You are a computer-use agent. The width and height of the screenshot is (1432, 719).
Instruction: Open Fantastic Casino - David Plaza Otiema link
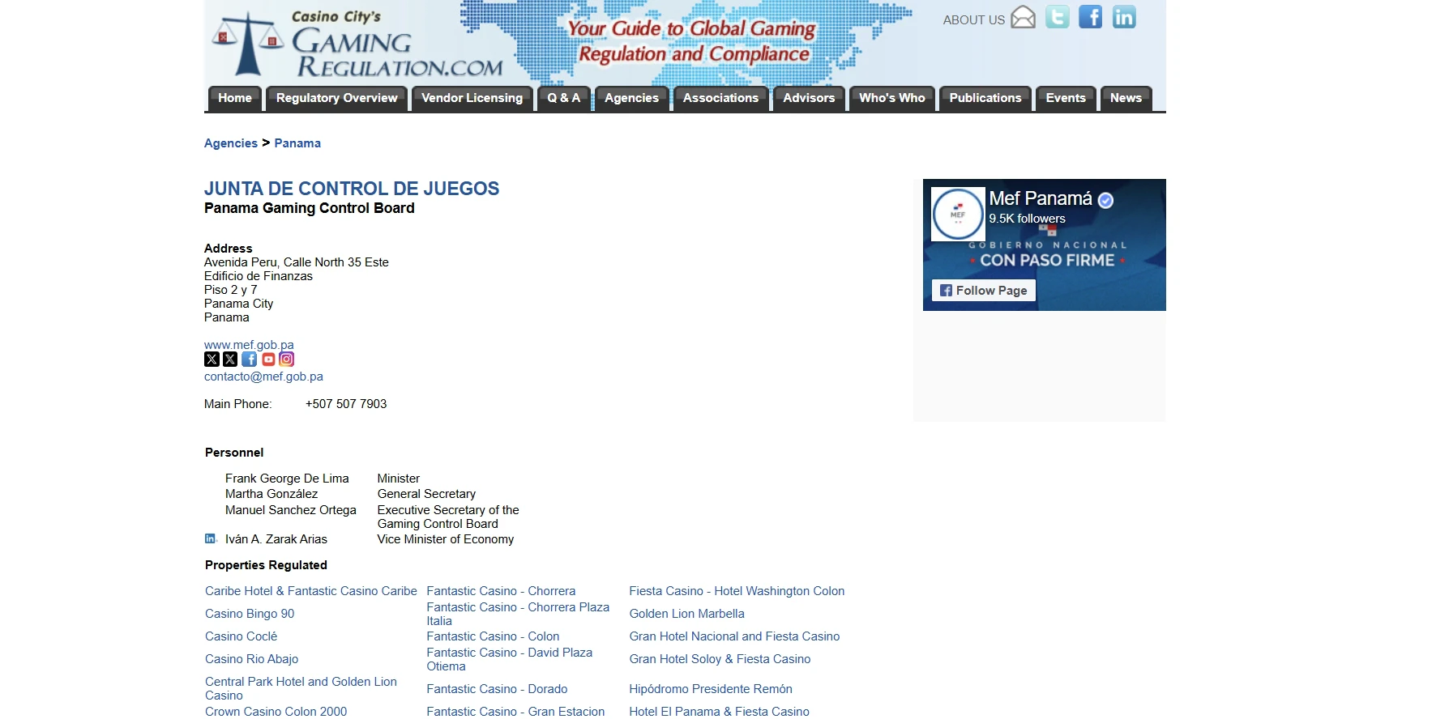pos(510,659)
